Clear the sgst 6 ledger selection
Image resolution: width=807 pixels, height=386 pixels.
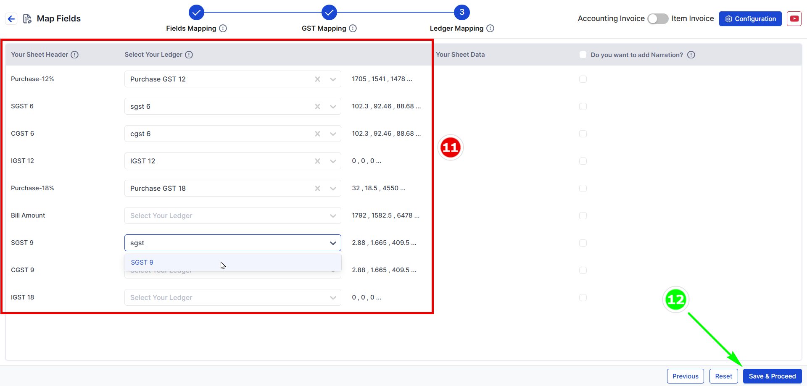(x=318, y=106)
